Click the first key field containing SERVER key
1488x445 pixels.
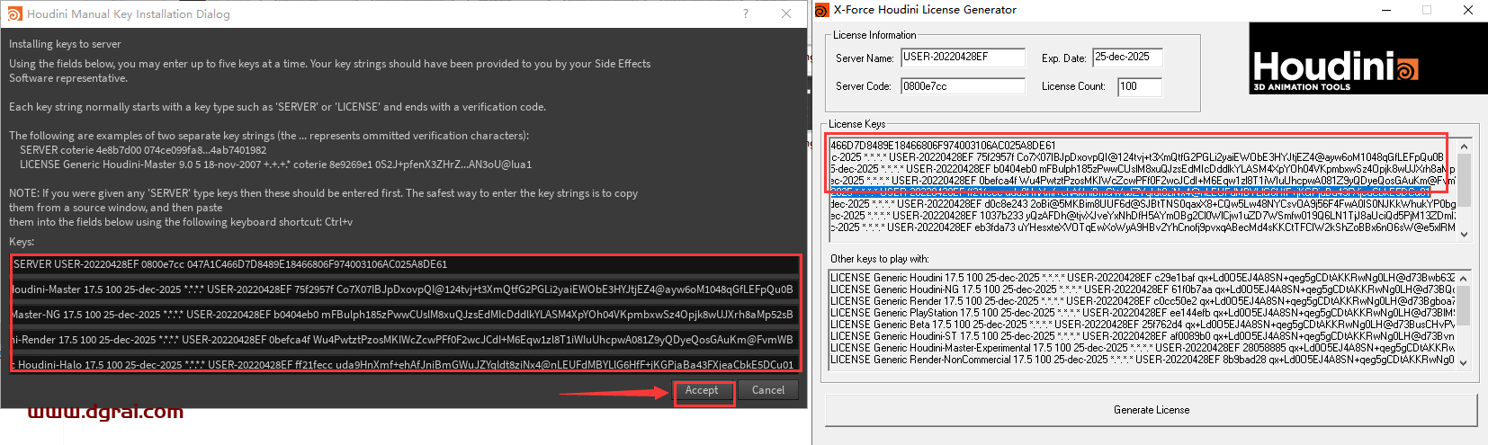click(405, 264)
